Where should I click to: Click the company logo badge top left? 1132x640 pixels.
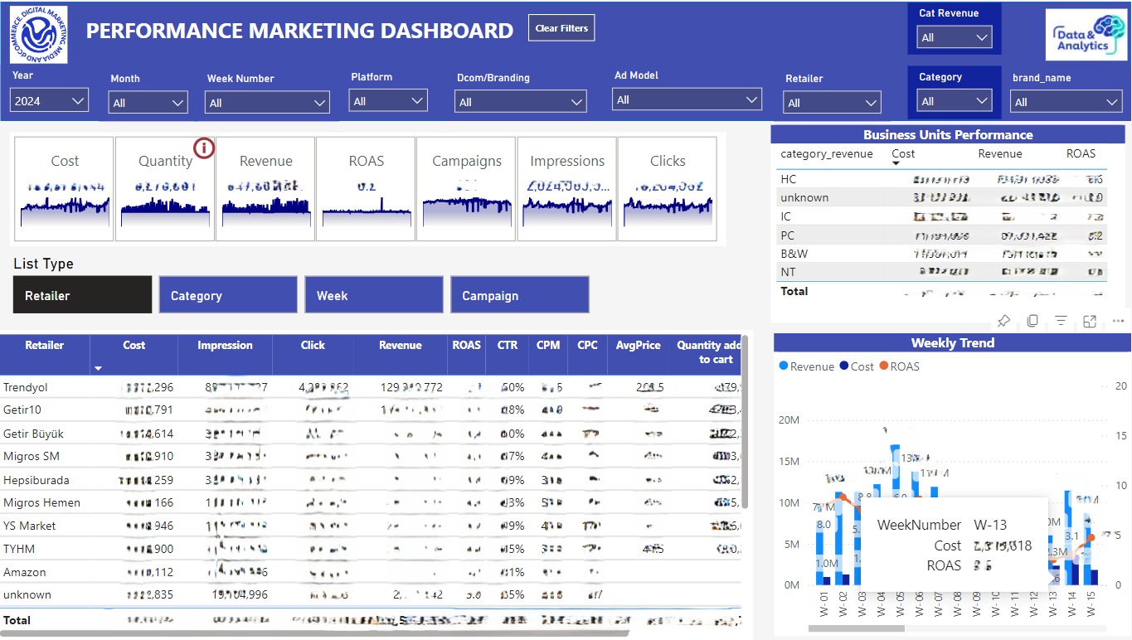click(x=38, y=36)
